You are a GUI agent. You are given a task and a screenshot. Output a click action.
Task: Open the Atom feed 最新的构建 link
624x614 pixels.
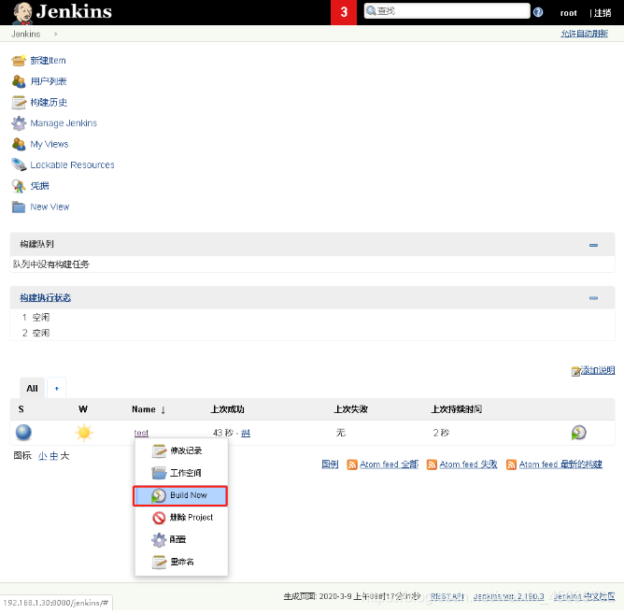pos(560,464)
